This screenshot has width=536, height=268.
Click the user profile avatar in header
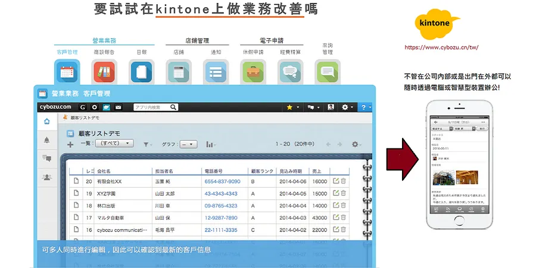[x=331, y=107]
